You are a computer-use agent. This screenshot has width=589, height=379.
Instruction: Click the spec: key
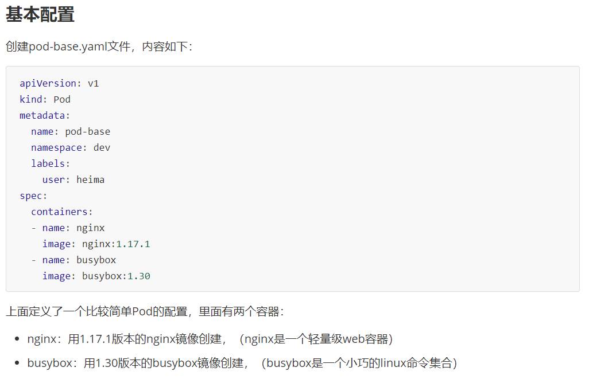coord(33,196)
